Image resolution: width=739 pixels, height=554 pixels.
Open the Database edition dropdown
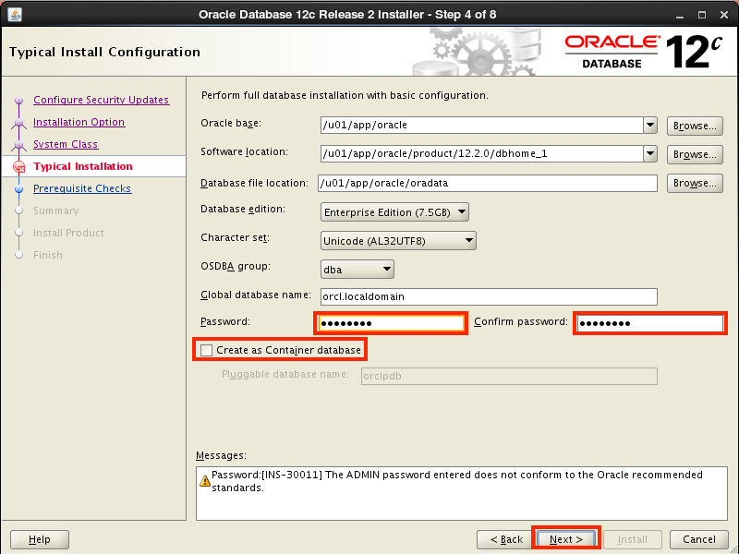394,212
